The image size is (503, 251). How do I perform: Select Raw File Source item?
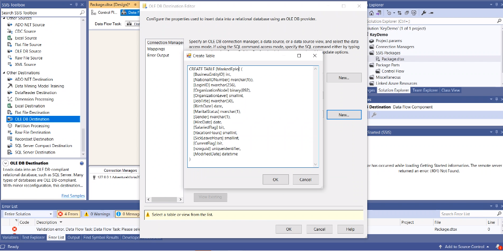click(29, 58)
